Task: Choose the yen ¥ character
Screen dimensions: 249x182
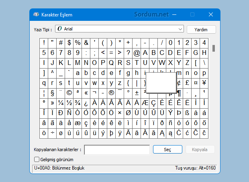Action: pos(204,83)
